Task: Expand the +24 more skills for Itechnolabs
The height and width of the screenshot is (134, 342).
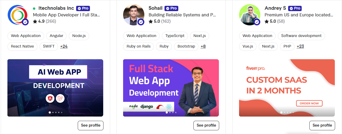Action: coord(64,46)
